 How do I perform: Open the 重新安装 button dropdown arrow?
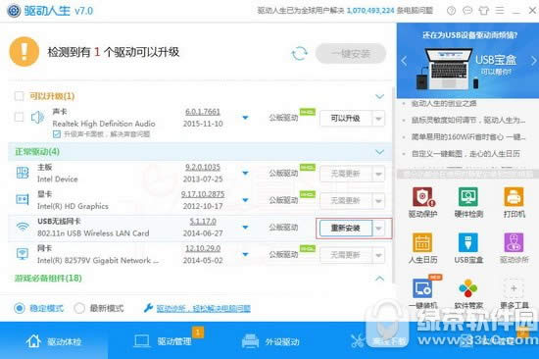pos(378,229)
